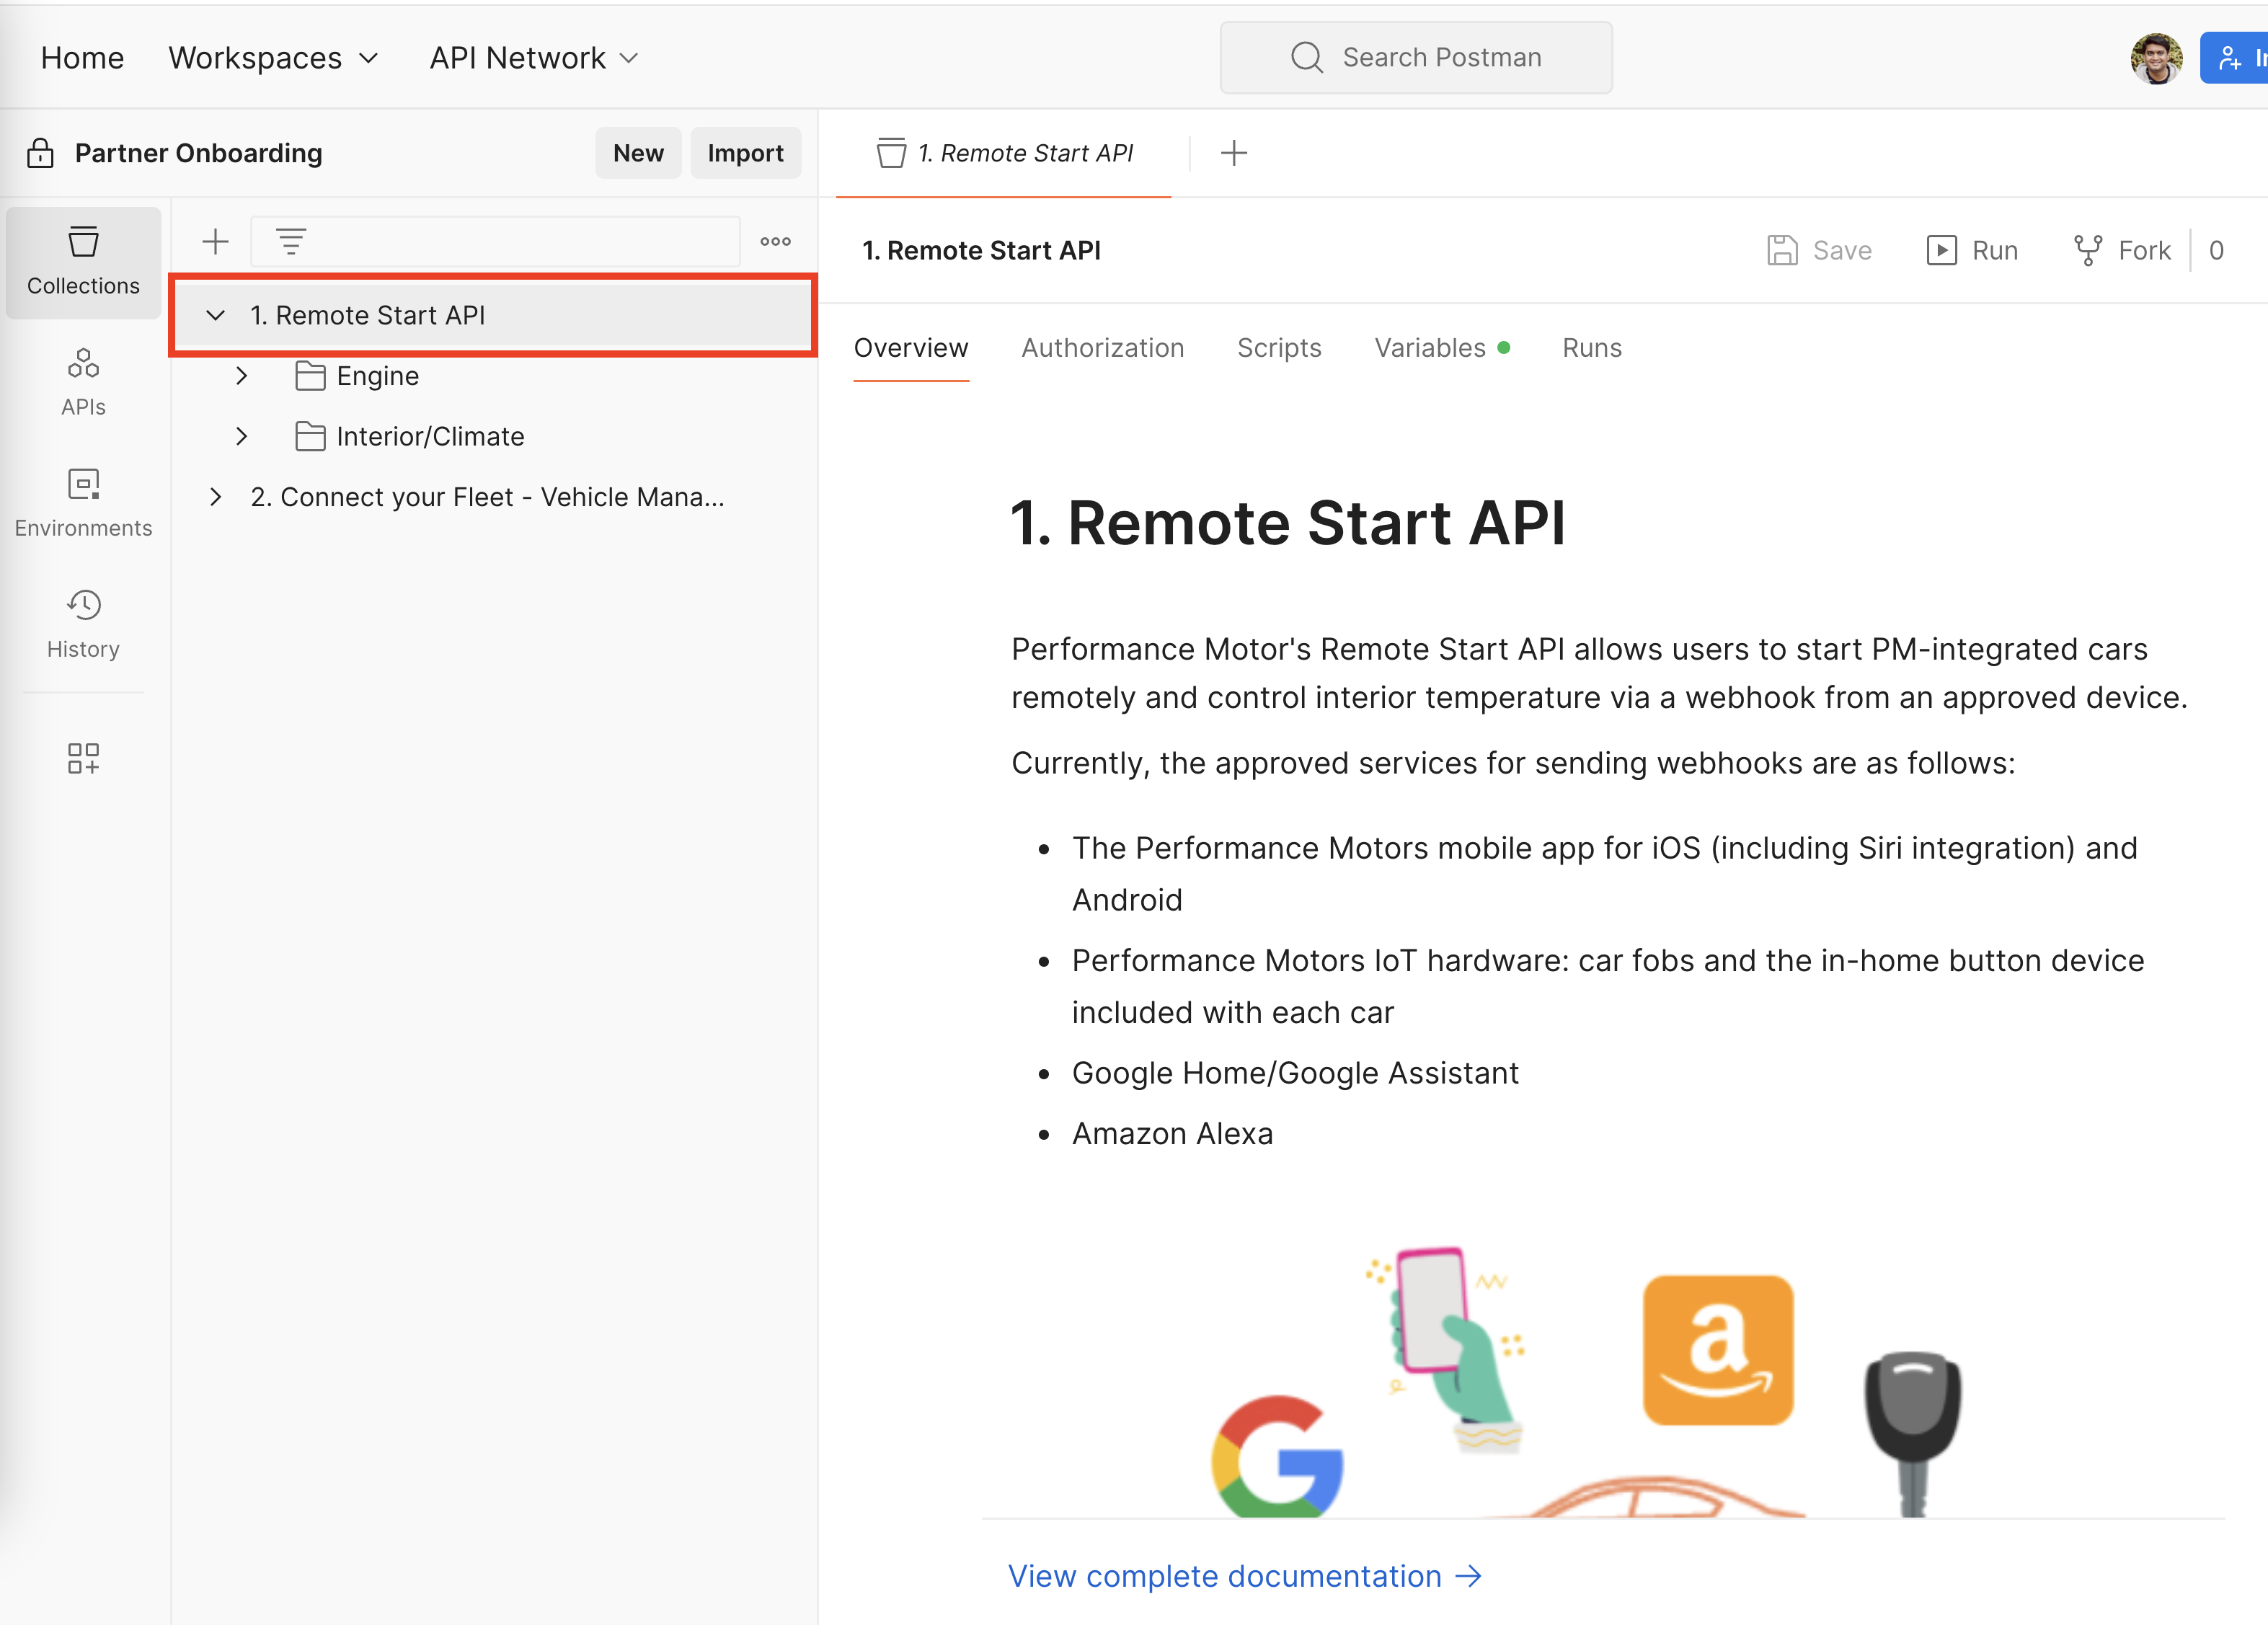The height and width of the screenshot is (1625, 2268).
Task: Open the Workspaces dropdown menu
Action: (274, 58)
